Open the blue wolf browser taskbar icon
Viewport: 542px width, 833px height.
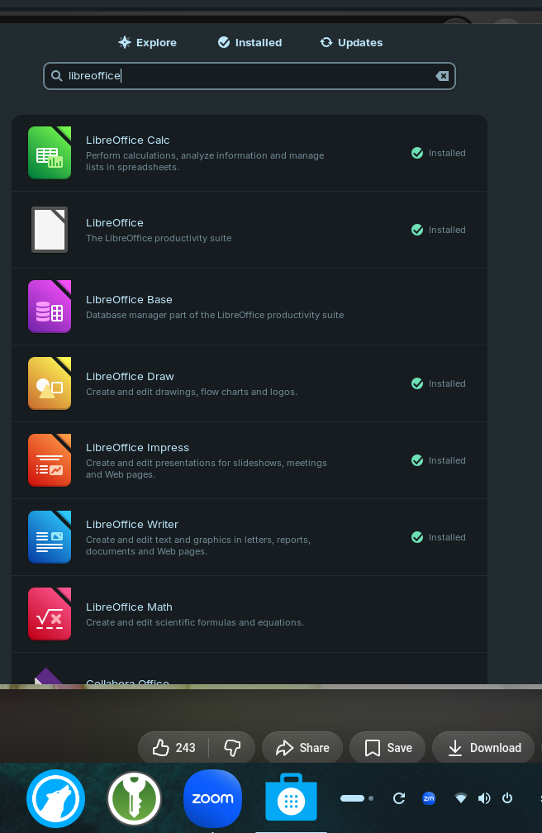tap(56, 798)
